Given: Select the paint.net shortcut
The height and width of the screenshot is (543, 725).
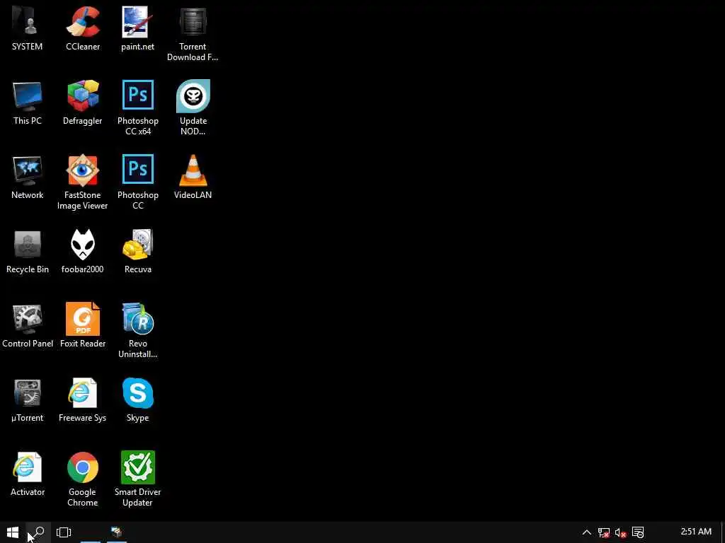Looking at the screenshot, I should tap(138, 28).
